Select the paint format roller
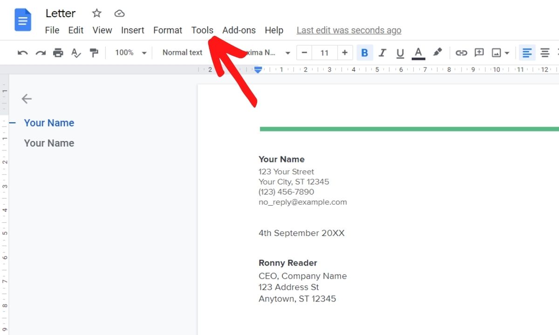The width and height of the screenshot is (559, 335). point(94,53)
